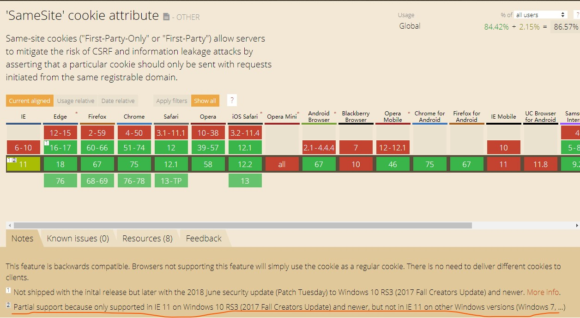
Task: Click the Android Browser column header
Action: point(319,117)
